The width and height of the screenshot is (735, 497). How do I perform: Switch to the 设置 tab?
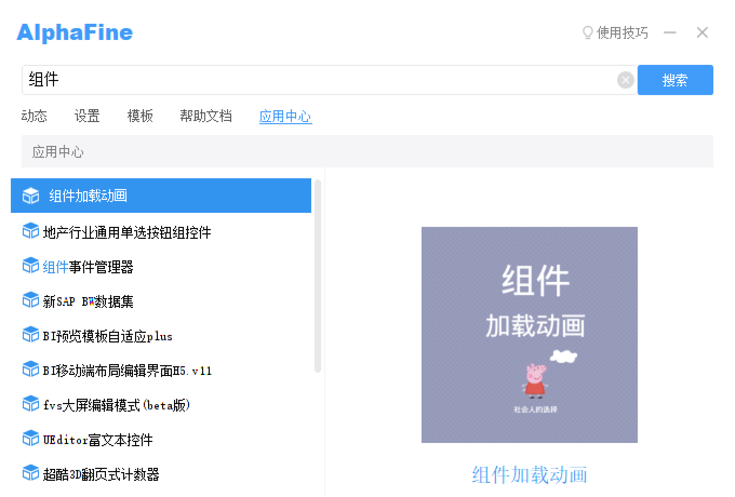point(87,116)
